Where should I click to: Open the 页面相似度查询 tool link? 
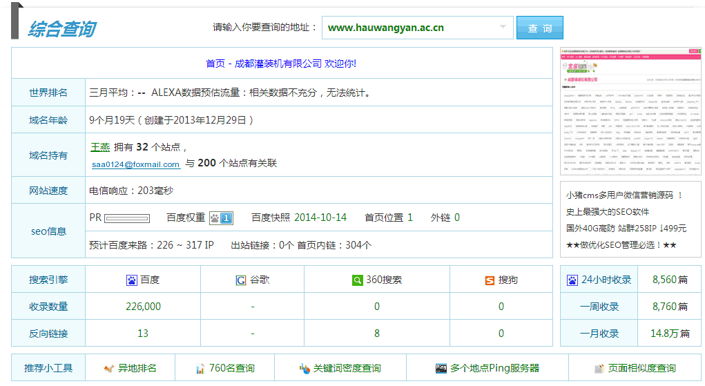[x=641, y=369]
